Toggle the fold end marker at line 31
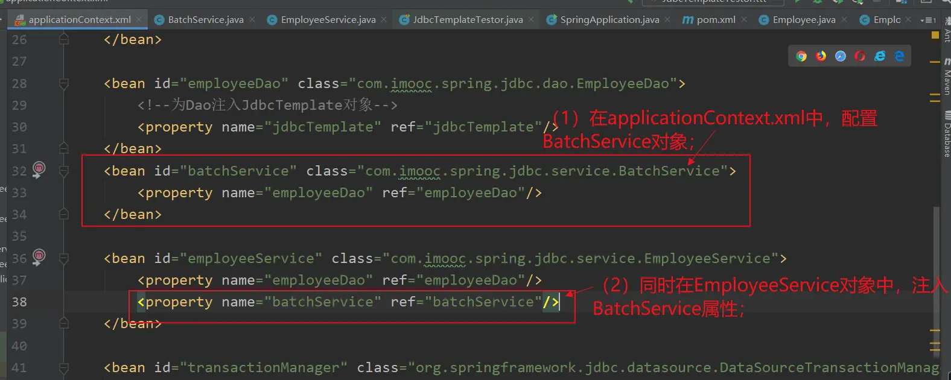 click(x=64, y=149)
